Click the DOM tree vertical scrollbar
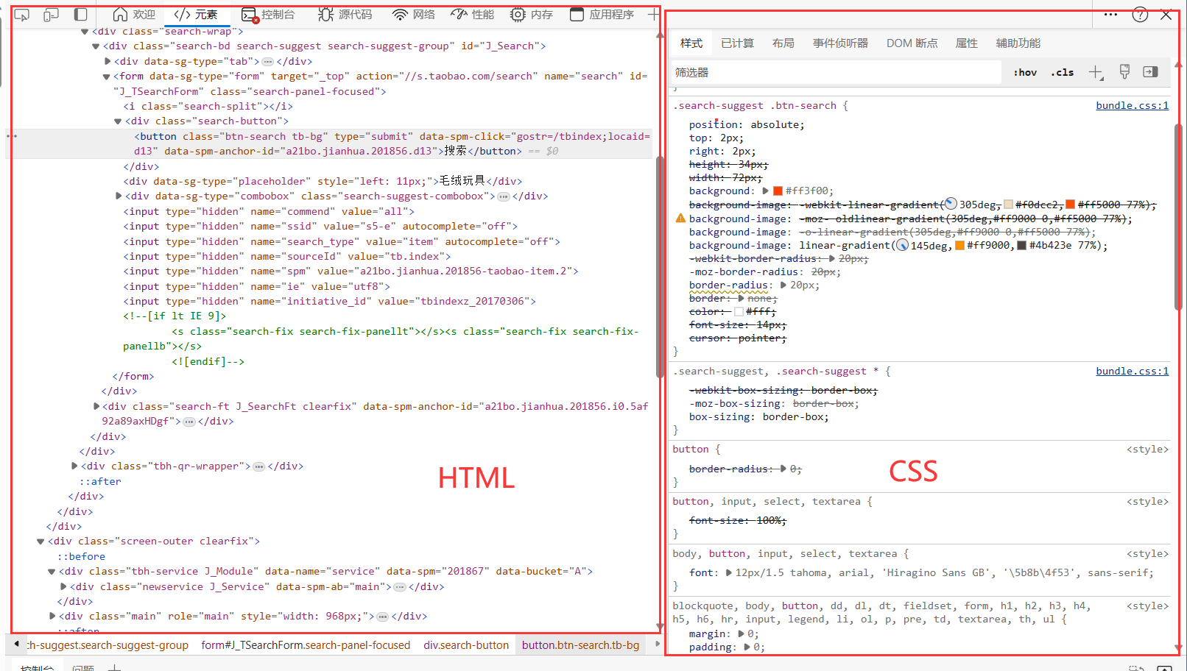The image size is (1187, 671). (x=660, y=267)
